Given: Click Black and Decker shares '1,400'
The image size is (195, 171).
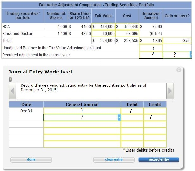Looking at the screenshot, I should [62, 33].
